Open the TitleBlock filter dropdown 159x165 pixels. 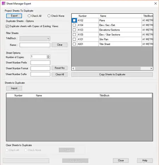[x=35, y=38]
